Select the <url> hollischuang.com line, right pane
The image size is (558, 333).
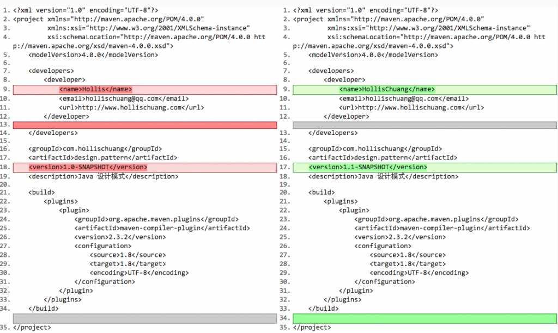411,108
